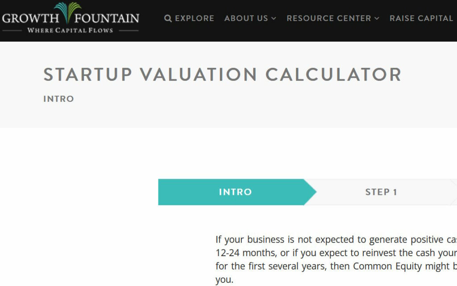This screenshot has height=286, width=457.
Task: Click the paragraph line mentioning Common Equity
Action: pyautogui.click(x=336, y=266)
